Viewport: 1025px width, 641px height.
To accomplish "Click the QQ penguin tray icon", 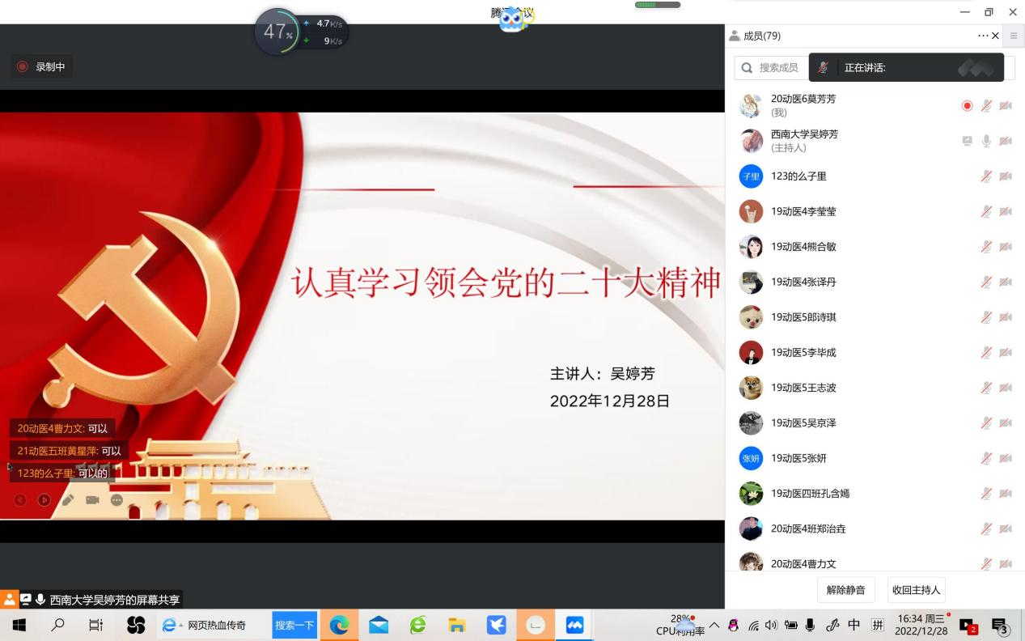I will coord(733,625).
